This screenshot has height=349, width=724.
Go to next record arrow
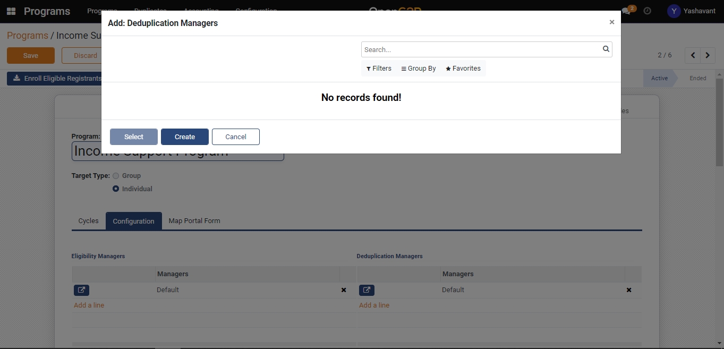pos(708,55)
